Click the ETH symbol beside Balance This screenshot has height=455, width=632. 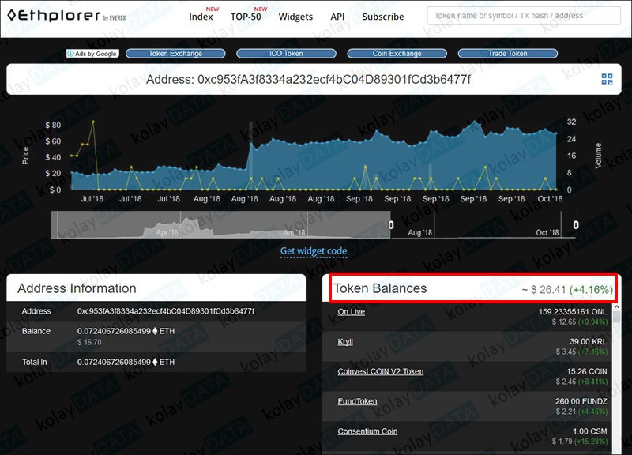[x=155, y=332]
